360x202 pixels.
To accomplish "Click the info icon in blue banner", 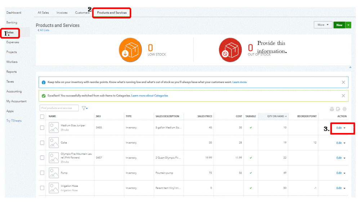I will click(43, 82).
